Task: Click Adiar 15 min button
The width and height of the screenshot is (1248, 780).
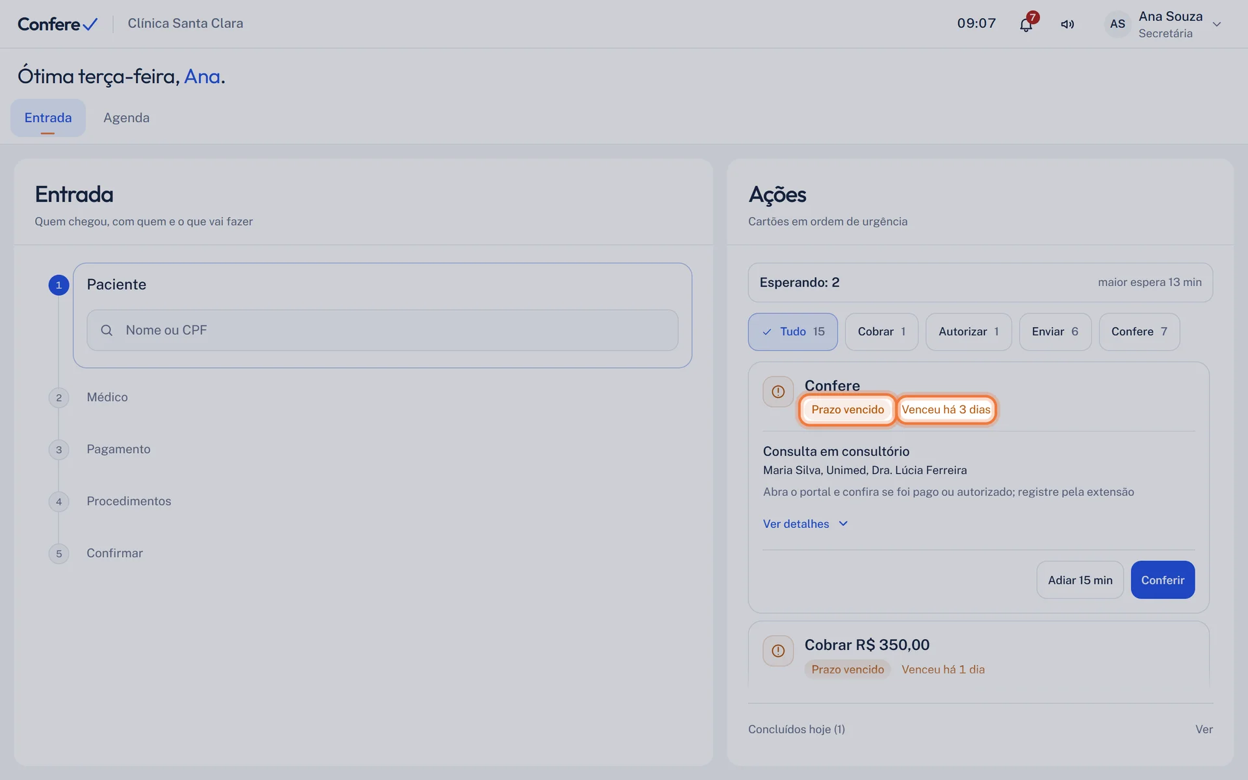Action: coord(1080,580)
